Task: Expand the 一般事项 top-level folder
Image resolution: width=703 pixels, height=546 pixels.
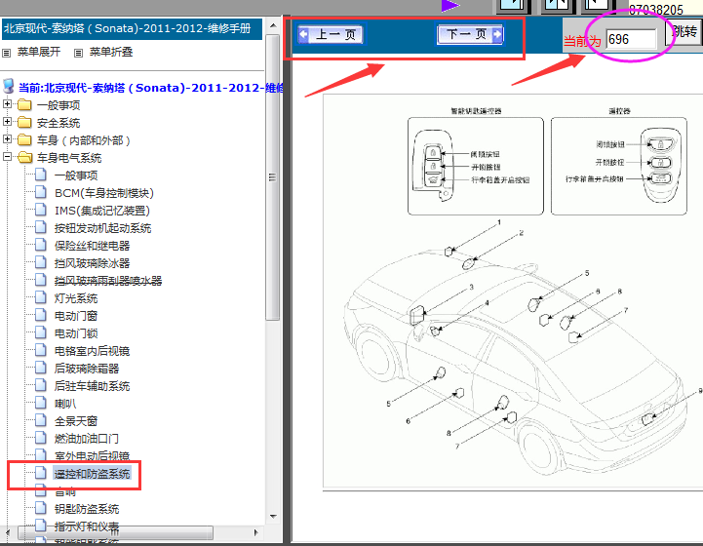Action: click(x=7, y=104)
